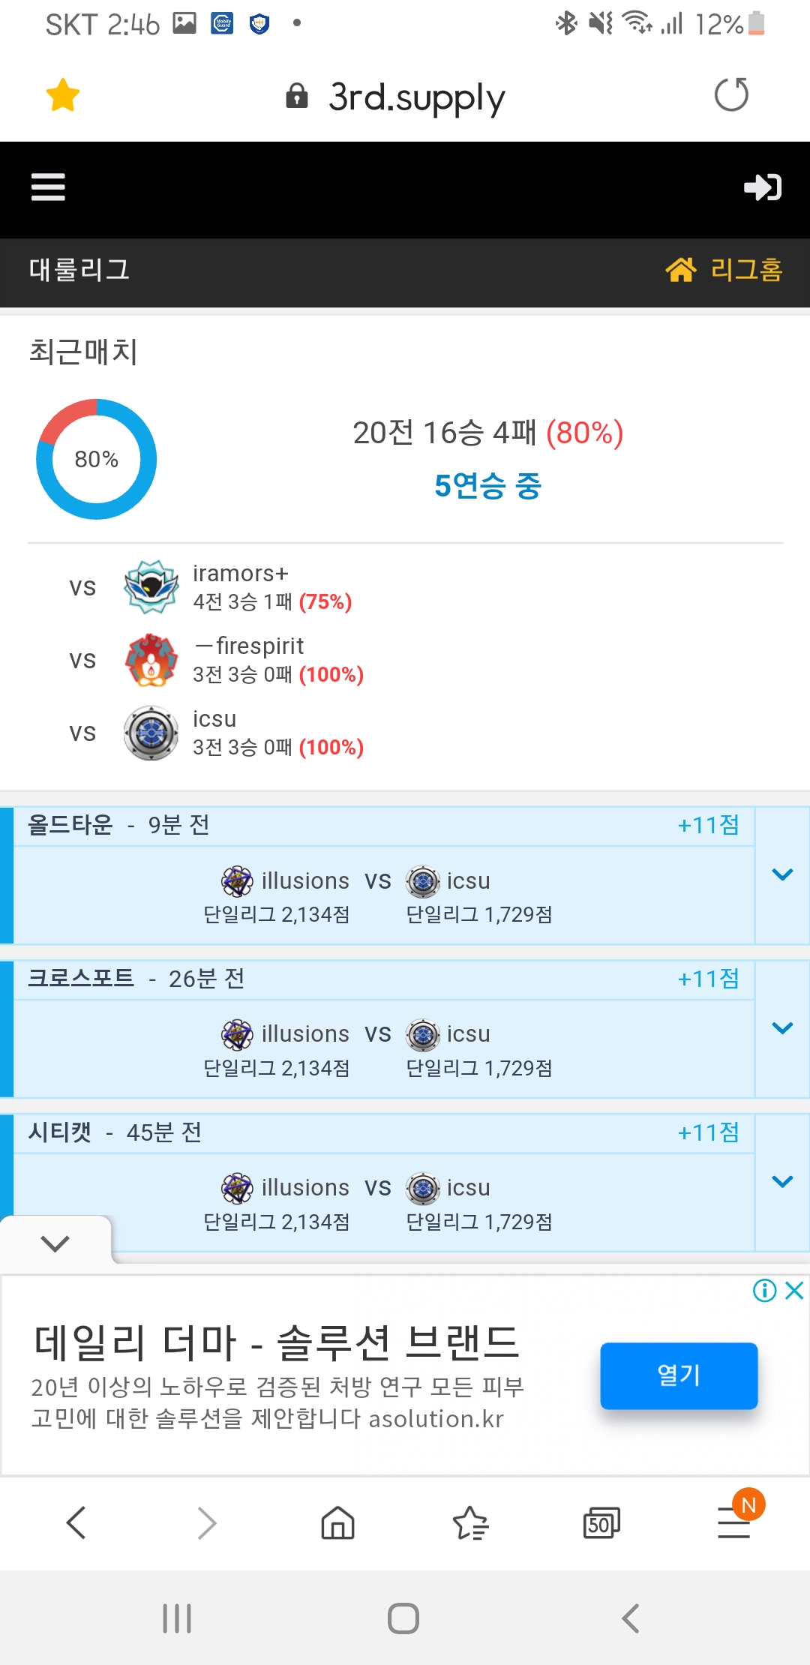Go back with browser back arrow

point(76,1522)
